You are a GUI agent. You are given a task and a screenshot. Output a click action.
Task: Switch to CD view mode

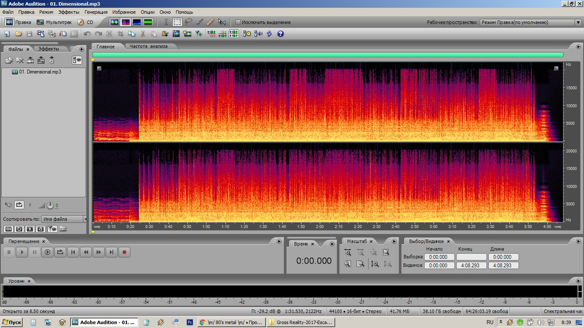(x=85, y=22)
